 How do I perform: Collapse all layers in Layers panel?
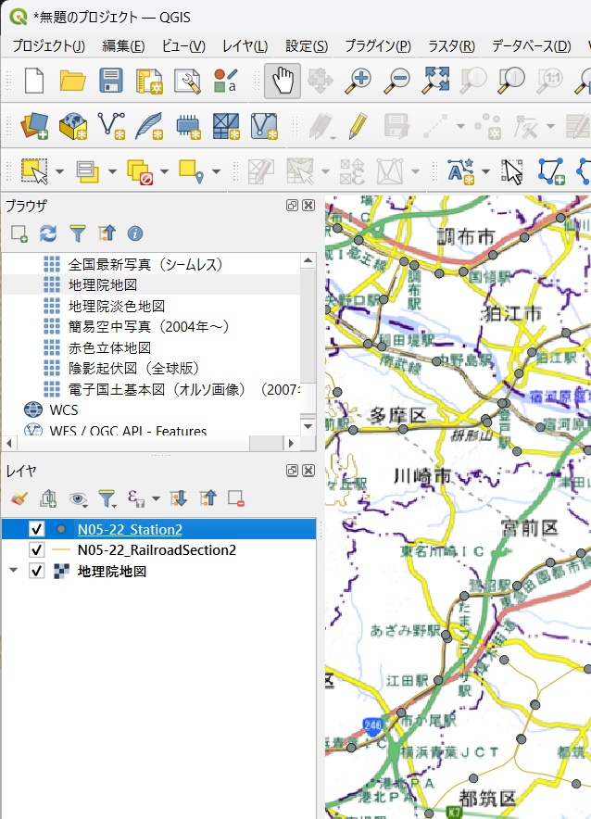tap(207, 498)
